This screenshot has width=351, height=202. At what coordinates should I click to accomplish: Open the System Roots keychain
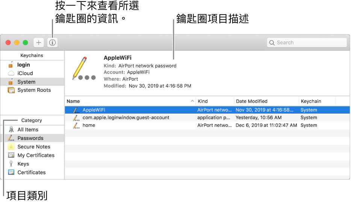click(32, 90)
